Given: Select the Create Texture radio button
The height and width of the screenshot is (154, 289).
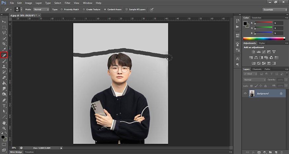Looking at the screenshot, I should tap(84, 9).
